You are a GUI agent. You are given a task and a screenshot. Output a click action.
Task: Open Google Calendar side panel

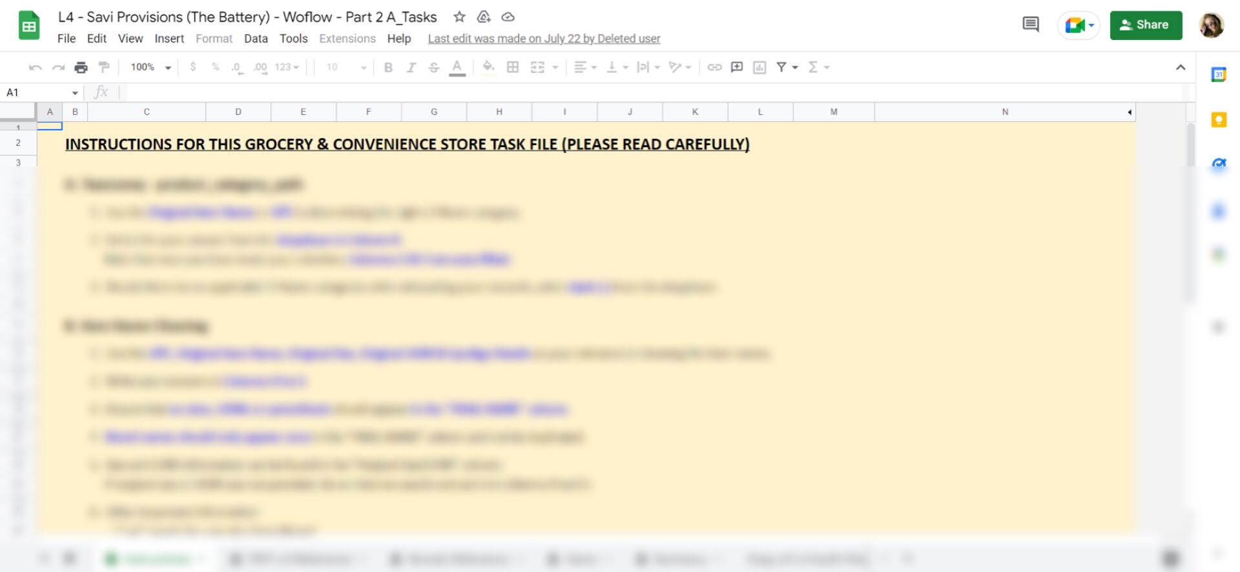coord(1219,75)
